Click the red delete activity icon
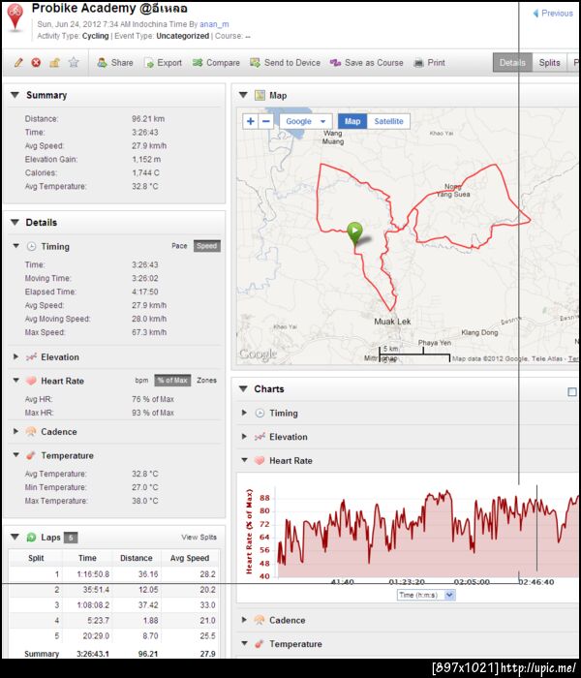This screenshot has width=581, height=678. click(x=36, y=63)
